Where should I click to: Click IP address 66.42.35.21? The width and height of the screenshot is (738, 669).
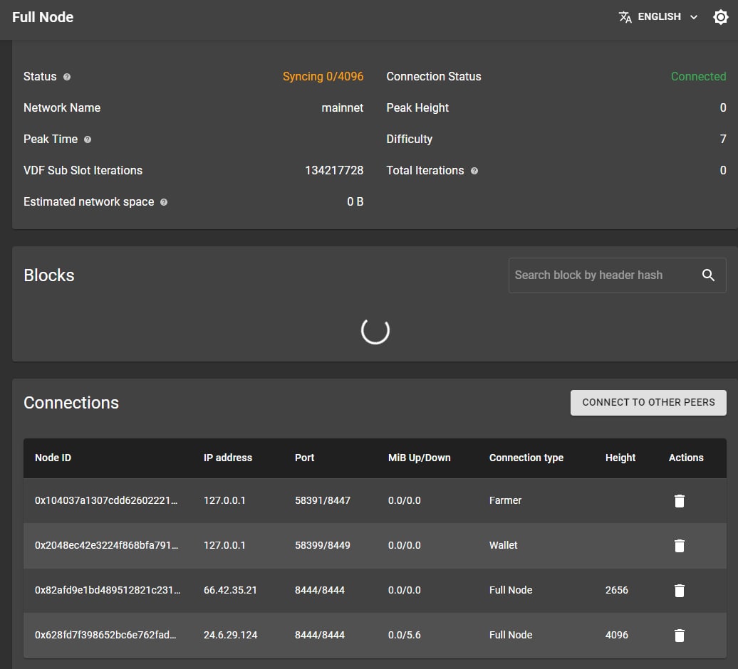click(230, 589)
